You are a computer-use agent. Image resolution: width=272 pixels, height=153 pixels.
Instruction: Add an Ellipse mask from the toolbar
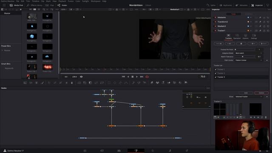click(x=115, y=83)
